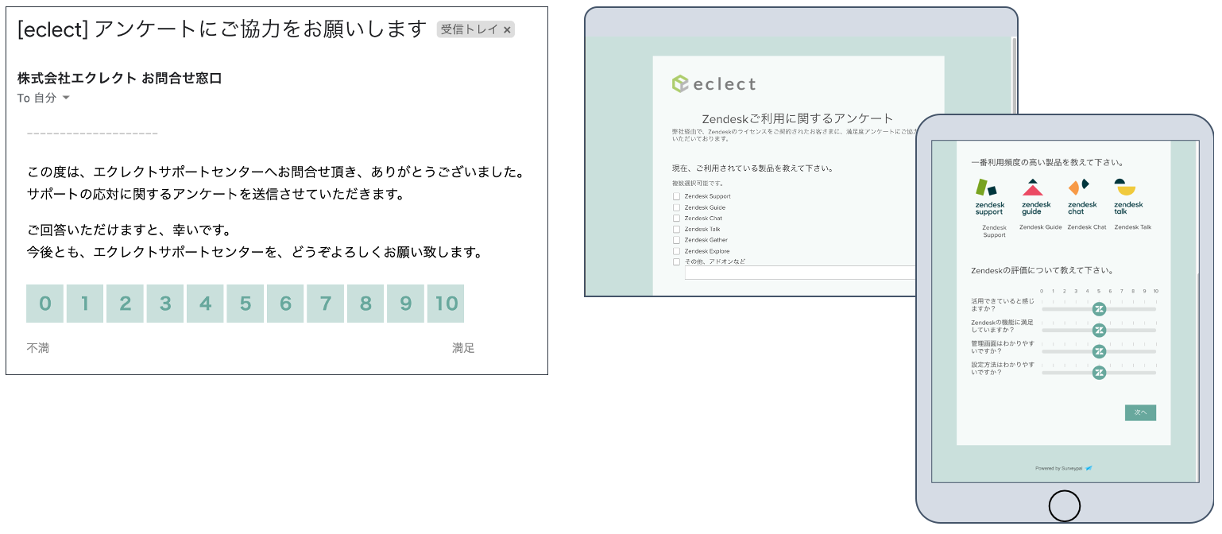Select rating 3 in the email survey
The width and height of the screenshot is (1222, 534).
pyautogui.click(x=165, y=304)
